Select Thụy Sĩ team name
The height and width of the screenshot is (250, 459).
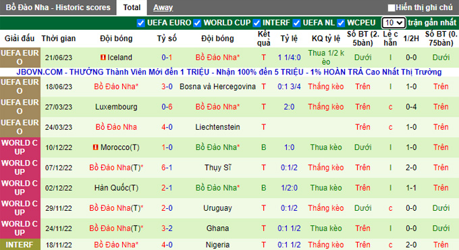217,168
